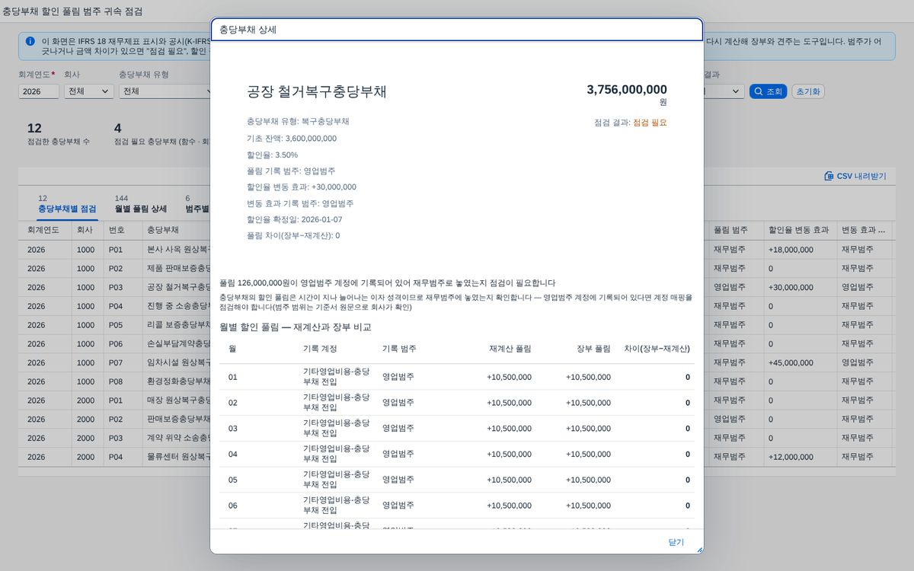
Task: Select the P06 row number cell
Action: coord(122,344)
